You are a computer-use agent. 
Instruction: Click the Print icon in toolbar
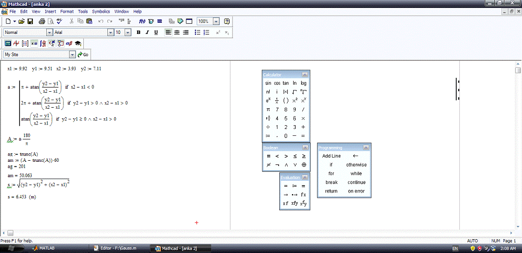point(41,22)
